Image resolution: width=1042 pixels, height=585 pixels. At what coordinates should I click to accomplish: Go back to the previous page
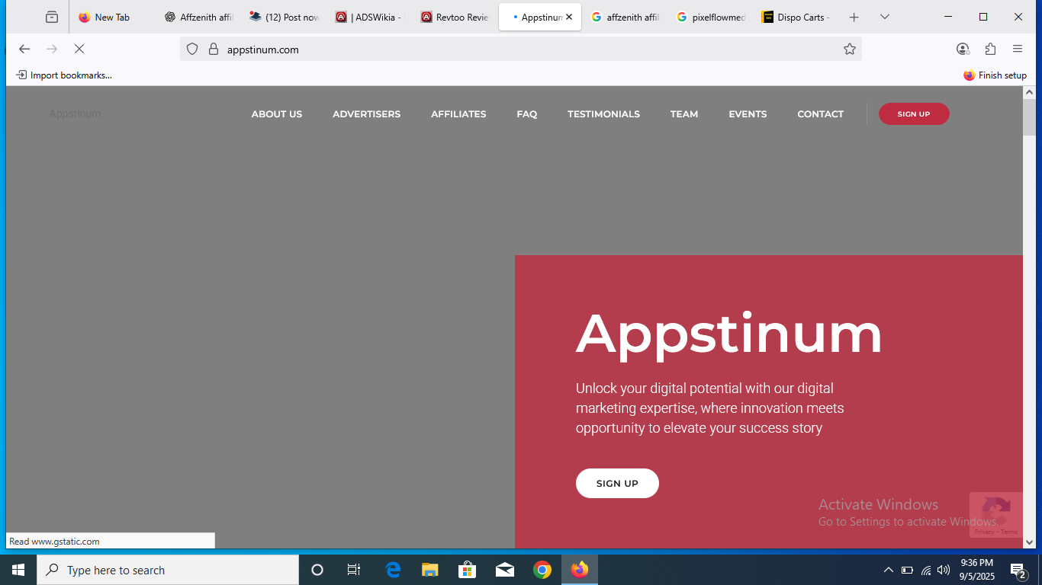pos(24,50)
